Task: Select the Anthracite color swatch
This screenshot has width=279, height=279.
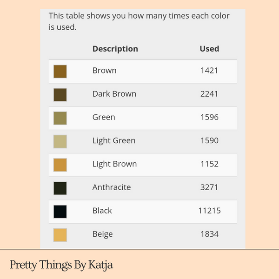Action: pos(60,188)
